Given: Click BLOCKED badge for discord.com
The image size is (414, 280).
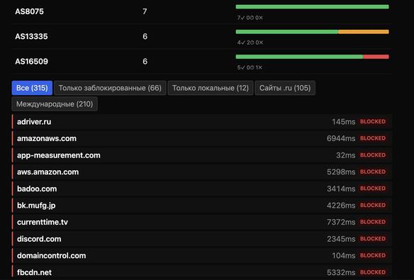Looking at the screenshot, I should coord(373,239).
